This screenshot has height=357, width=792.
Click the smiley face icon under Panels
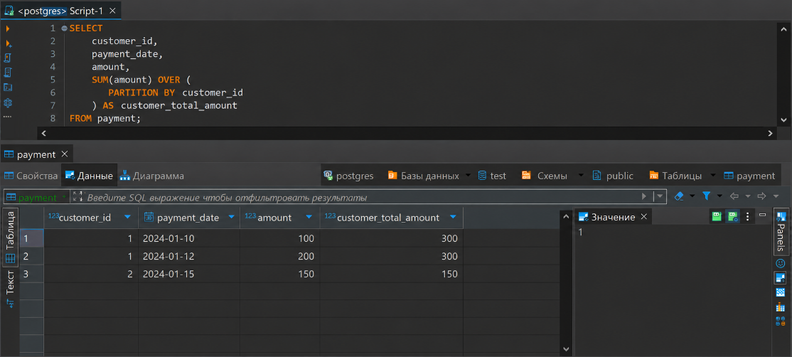click(781, 263)
